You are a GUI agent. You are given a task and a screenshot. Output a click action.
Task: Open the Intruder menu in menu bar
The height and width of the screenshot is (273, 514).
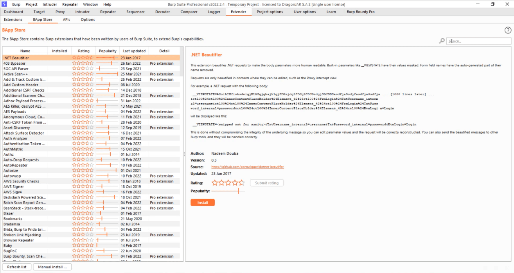(x=50, y=4)
